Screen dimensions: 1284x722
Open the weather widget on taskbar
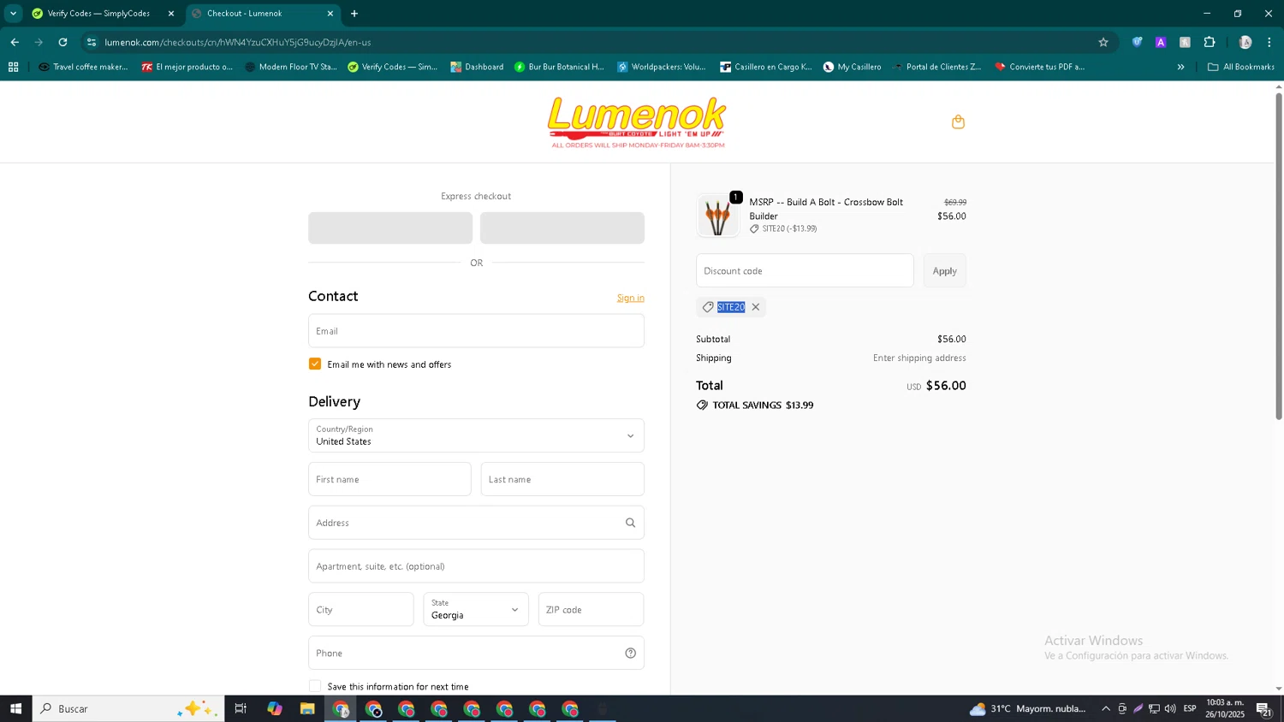(x=1028, y=708)
